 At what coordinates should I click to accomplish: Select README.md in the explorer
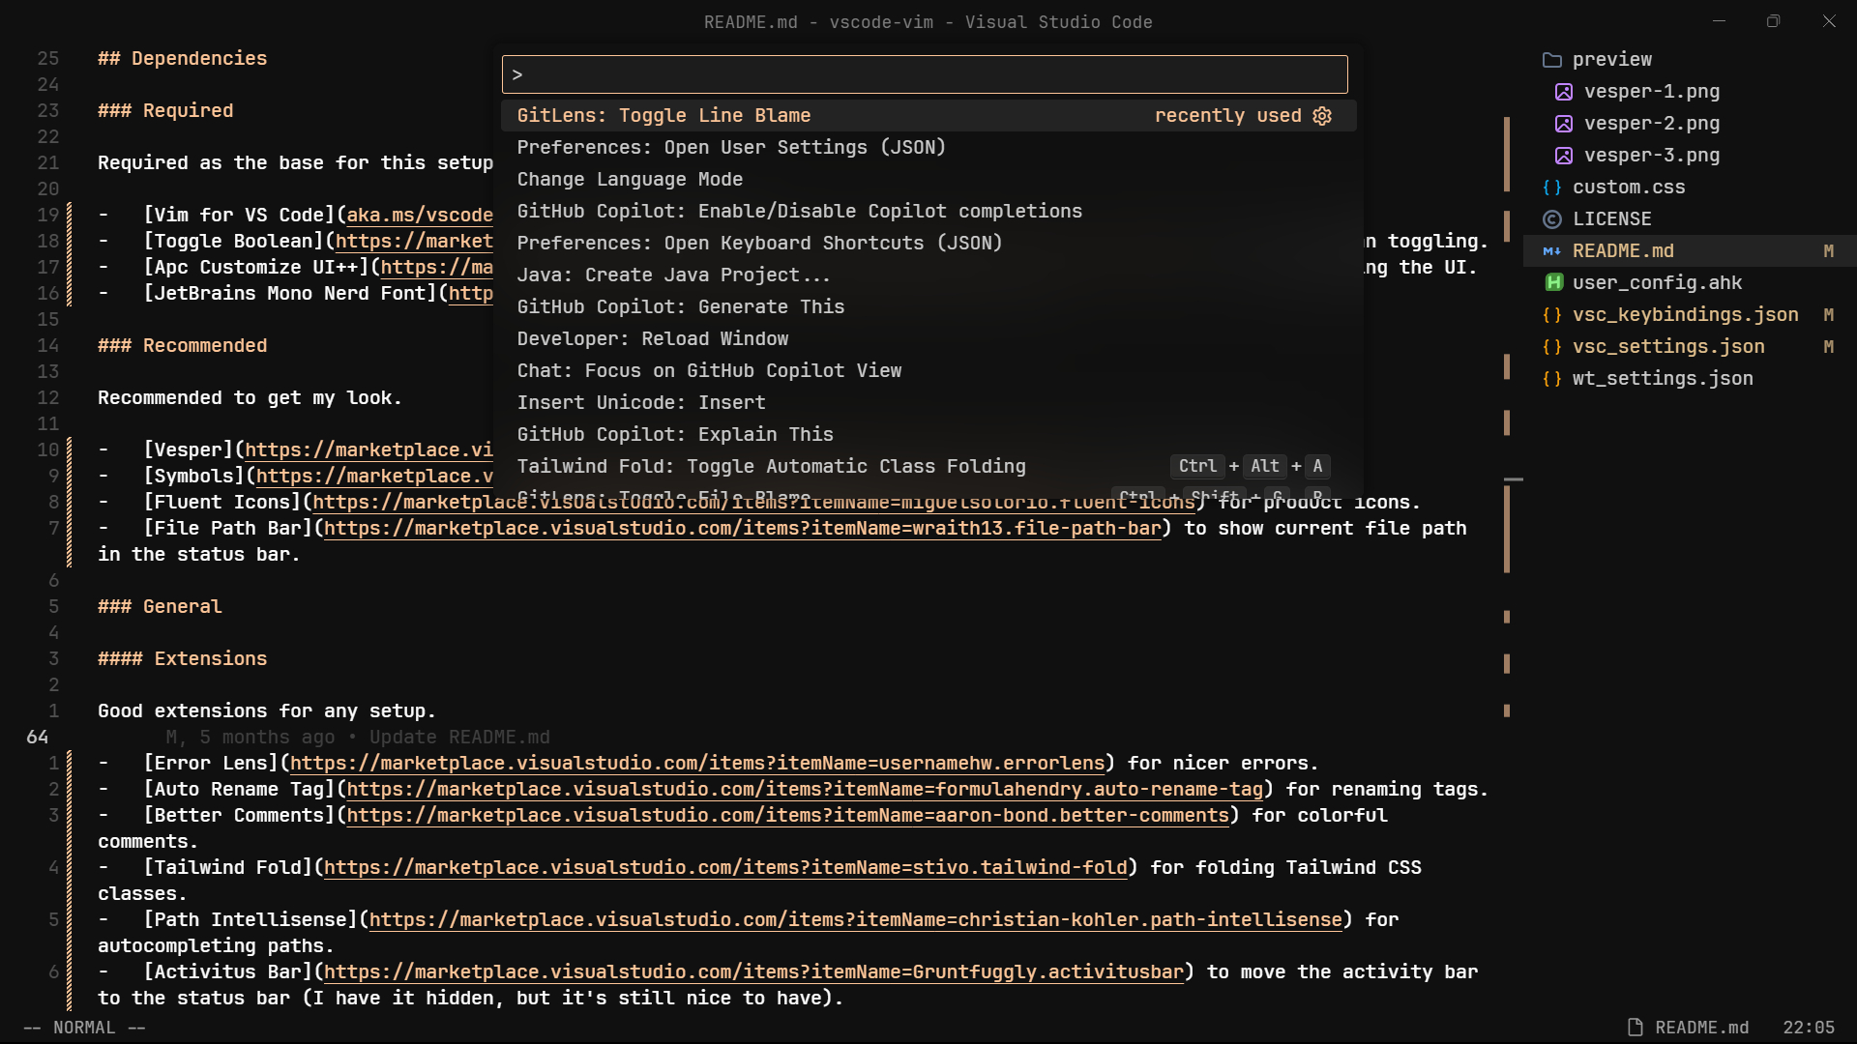click(x=1691, y=251)
